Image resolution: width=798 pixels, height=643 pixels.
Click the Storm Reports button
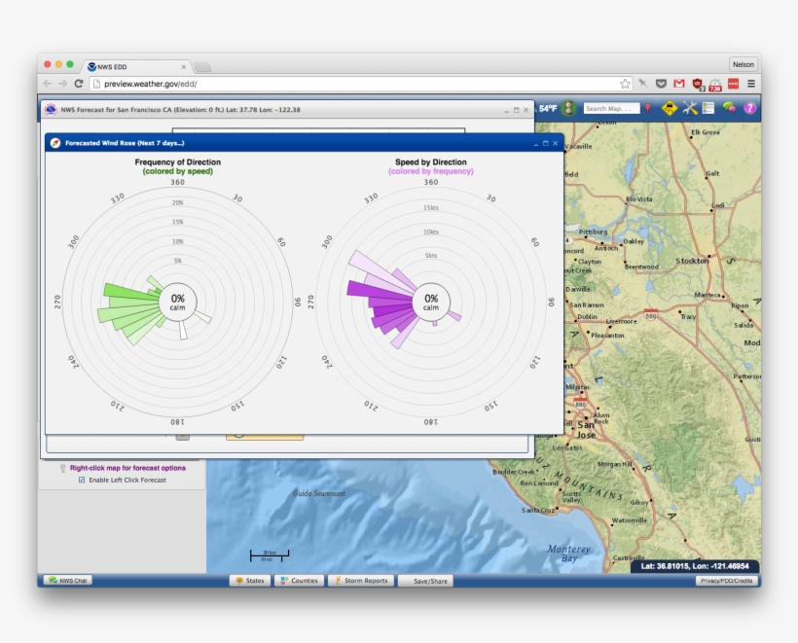click(x=361, y=581)
